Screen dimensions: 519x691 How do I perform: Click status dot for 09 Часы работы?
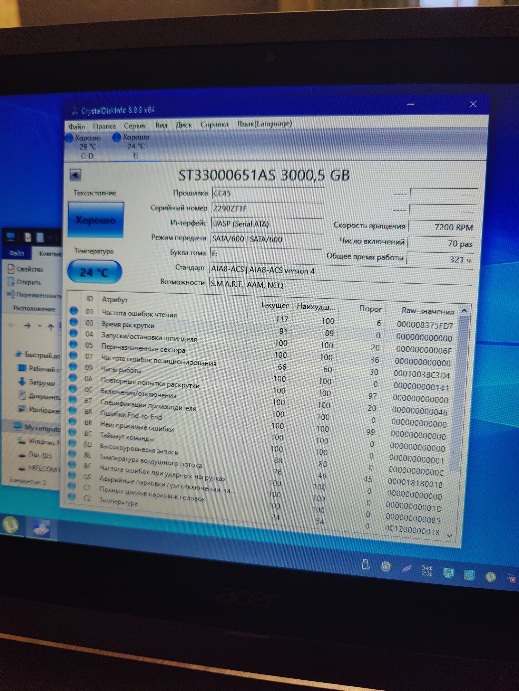[73, 366]
